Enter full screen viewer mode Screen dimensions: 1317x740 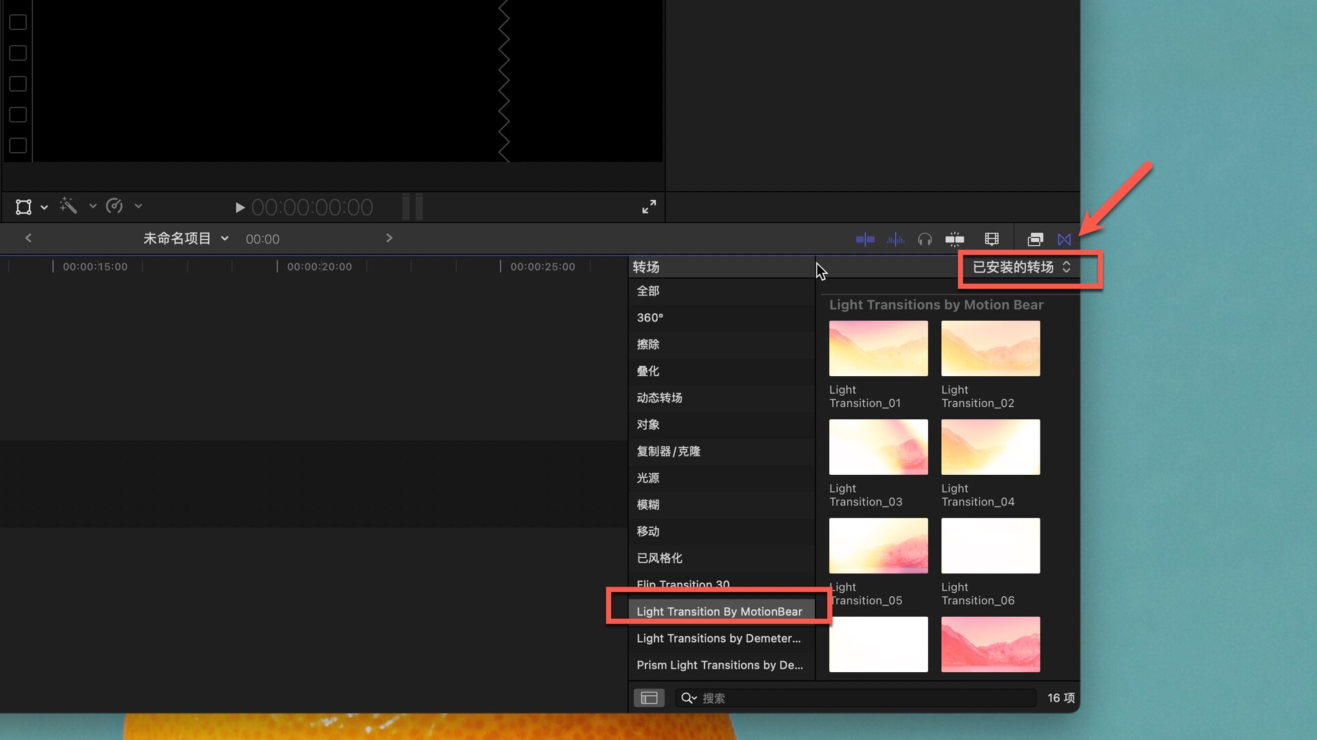(649, 206)
